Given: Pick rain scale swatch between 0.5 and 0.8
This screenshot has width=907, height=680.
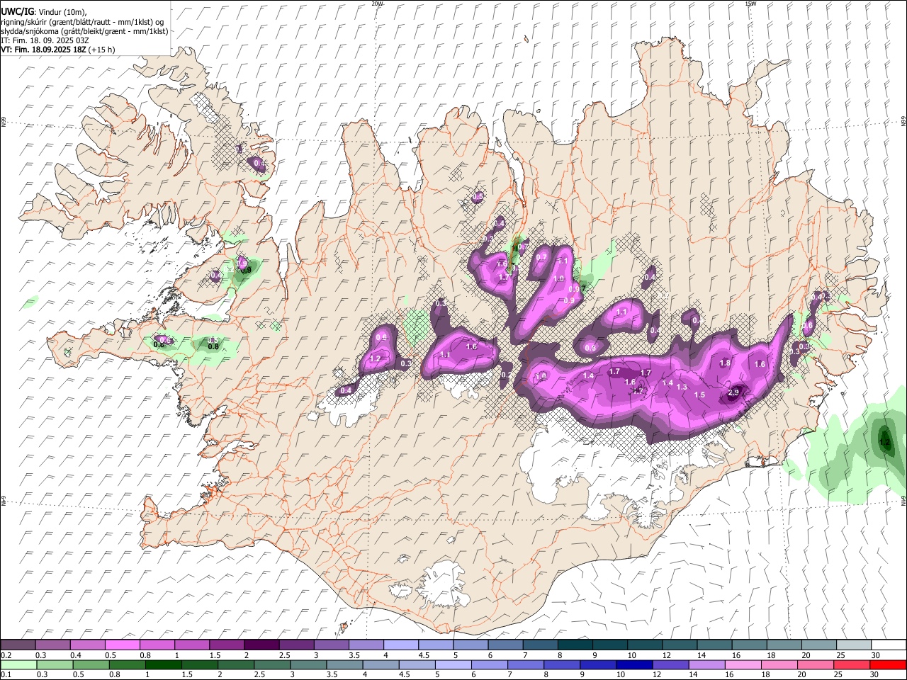Looking at the screenshot, I should 91,664.
